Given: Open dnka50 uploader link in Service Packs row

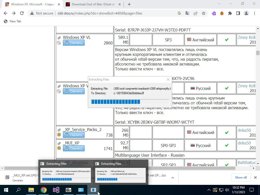Looking at the screenshot, I should (244, 130).
